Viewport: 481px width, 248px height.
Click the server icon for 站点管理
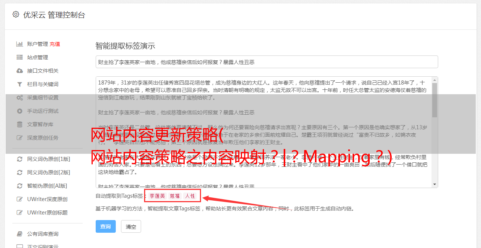(x=20, y=57)
